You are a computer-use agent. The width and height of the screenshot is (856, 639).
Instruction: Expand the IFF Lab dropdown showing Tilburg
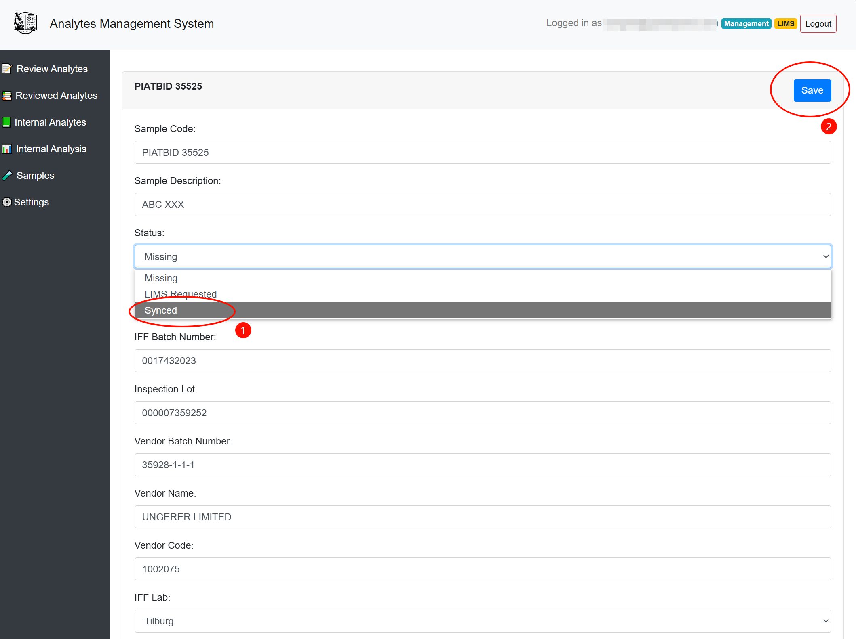[x=483, y=621]
